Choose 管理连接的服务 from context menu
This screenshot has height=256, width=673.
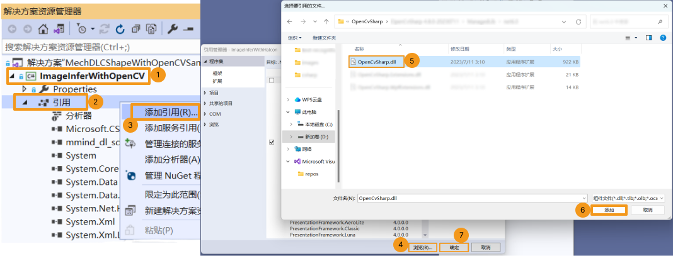click(x=172, y=143)
